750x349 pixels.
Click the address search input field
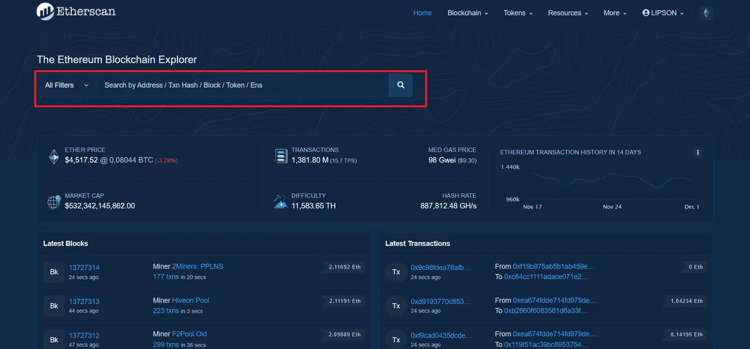coord(243,85)
